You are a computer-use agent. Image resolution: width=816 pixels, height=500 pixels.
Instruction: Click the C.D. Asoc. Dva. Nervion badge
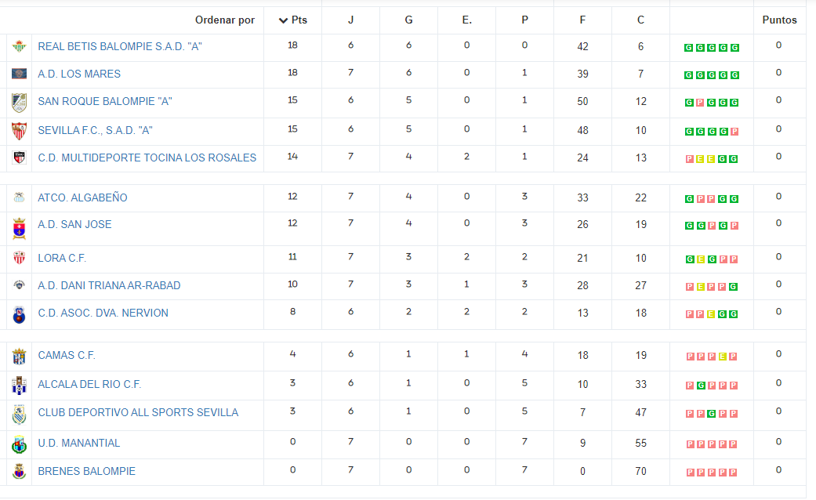[x=20, y=315]
